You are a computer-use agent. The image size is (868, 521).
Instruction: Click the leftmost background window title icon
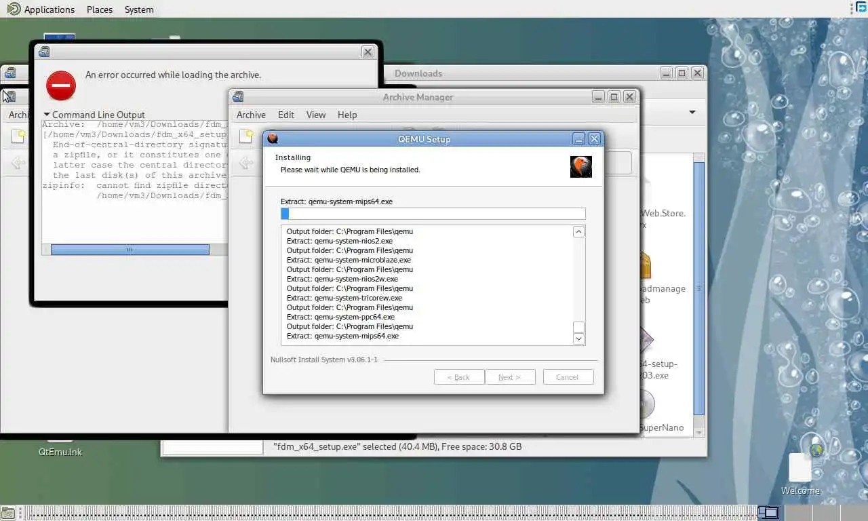pos(10,73)
